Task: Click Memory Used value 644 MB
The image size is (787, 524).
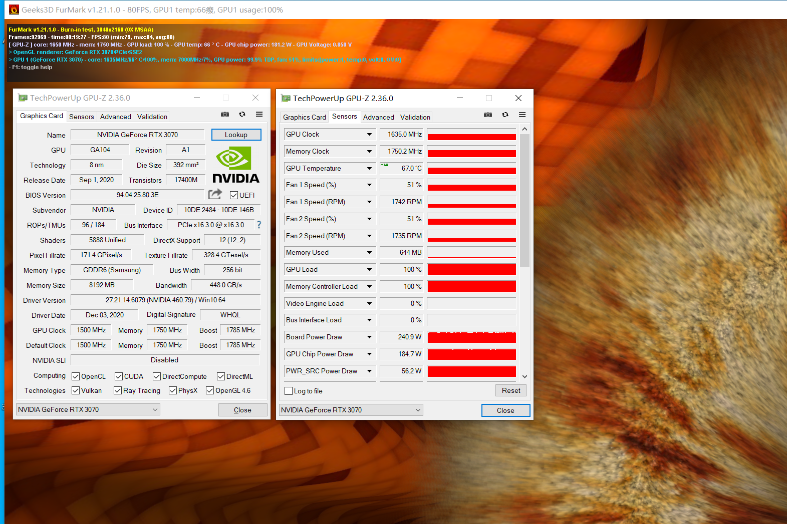Action: coord(401,252)
